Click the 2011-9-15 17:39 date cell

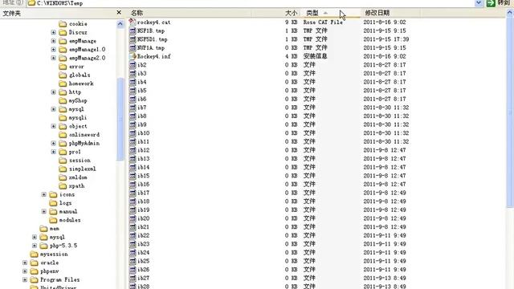click(385, 39)
